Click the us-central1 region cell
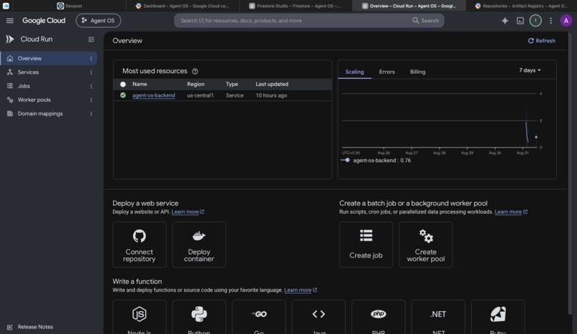 click(200, 95)
